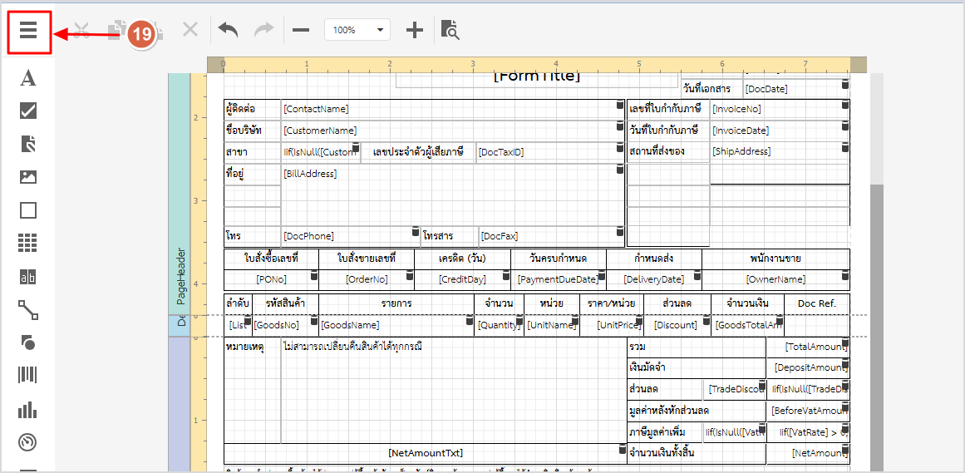Select the Bar Code tool

tap(28, 376)
